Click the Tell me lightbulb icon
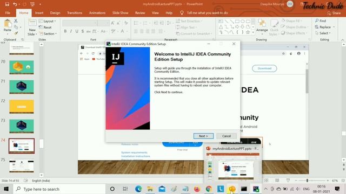Image resolution: width=346 pixels, height=194 pixels. pyautogui.click(x=182, y=13)
